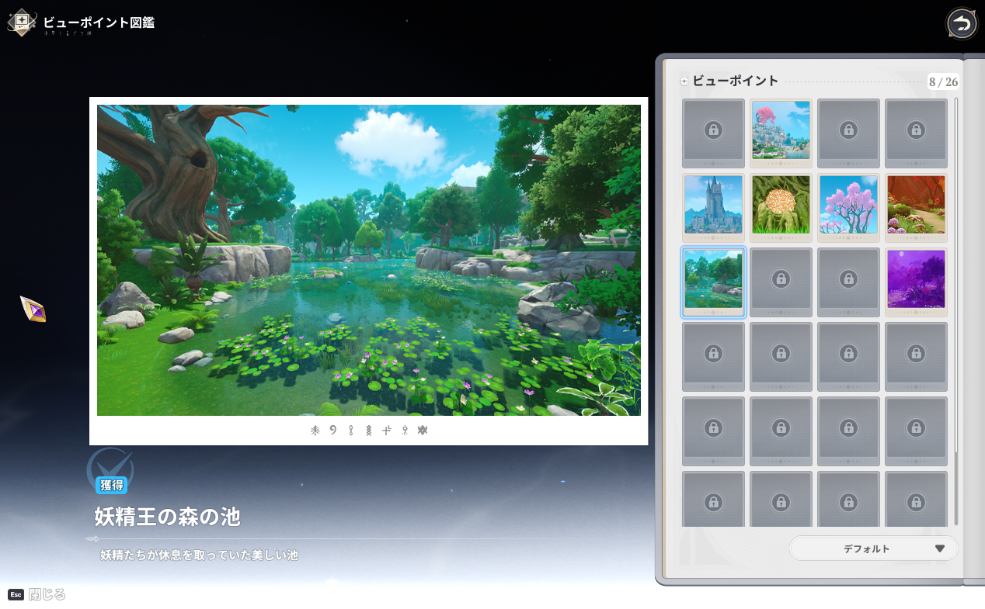This screenshot has height=609, width=985.
Task: Click the locked slot right of the pond thumbnail
Action: point(781,279)
